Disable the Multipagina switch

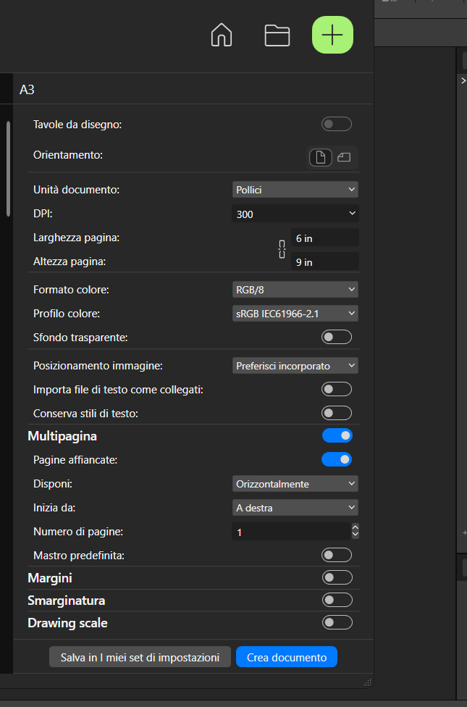click(x=337, y=435)
